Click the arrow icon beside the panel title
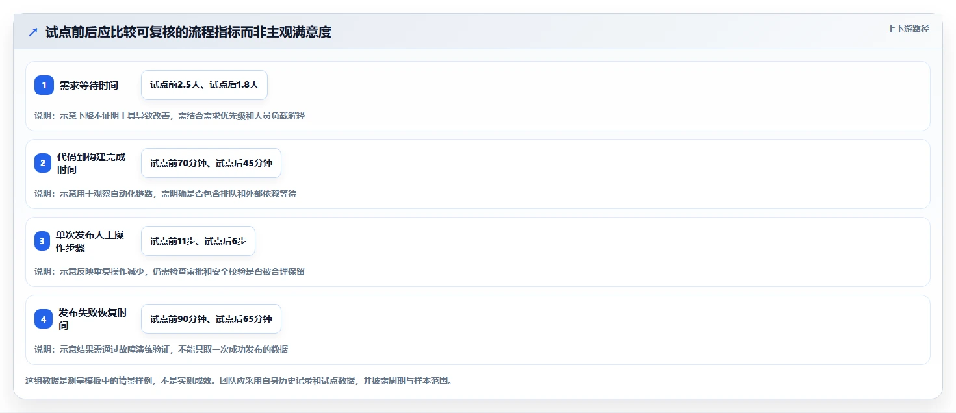The width and height of the screenshot is (956, 413). [x=33, y=32]
